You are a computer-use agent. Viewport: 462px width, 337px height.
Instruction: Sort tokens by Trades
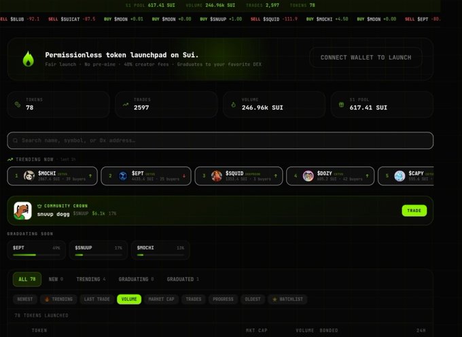coord(193,300)
